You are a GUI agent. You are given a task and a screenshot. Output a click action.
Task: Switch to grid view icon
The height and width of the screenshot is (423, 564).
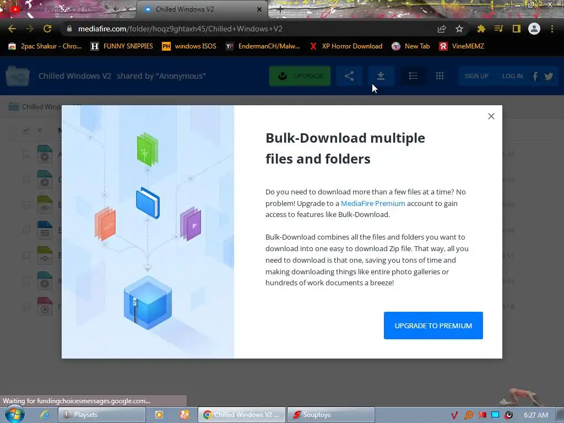pos(440,76)
